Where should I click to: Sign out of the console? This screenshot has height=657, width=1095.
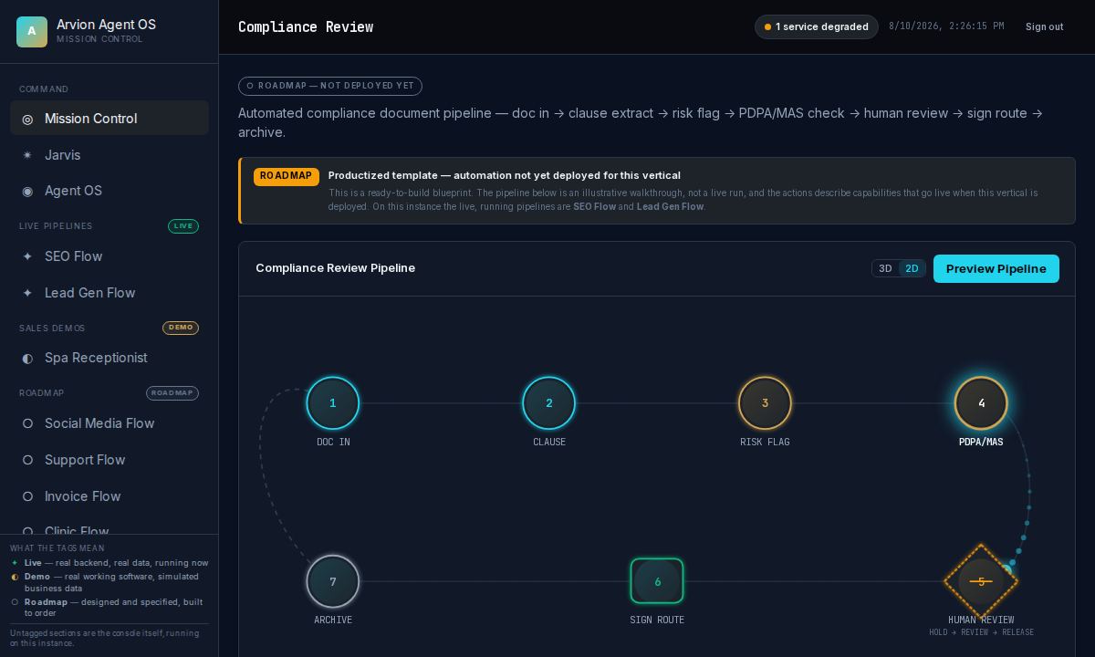click(x=1044, y=26)
